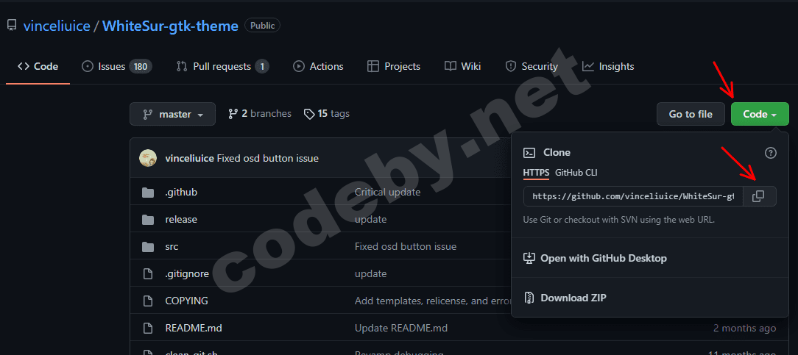Image resolution: width=798 pixels, height=355 pixels.
Task: Click the src folder icon
Action: pos(147,247)
